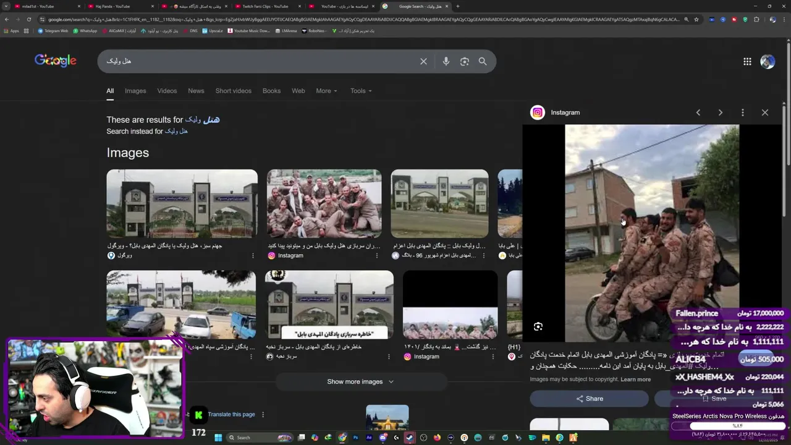Open File Explorer from the taskbar

[x=545, y=438]
